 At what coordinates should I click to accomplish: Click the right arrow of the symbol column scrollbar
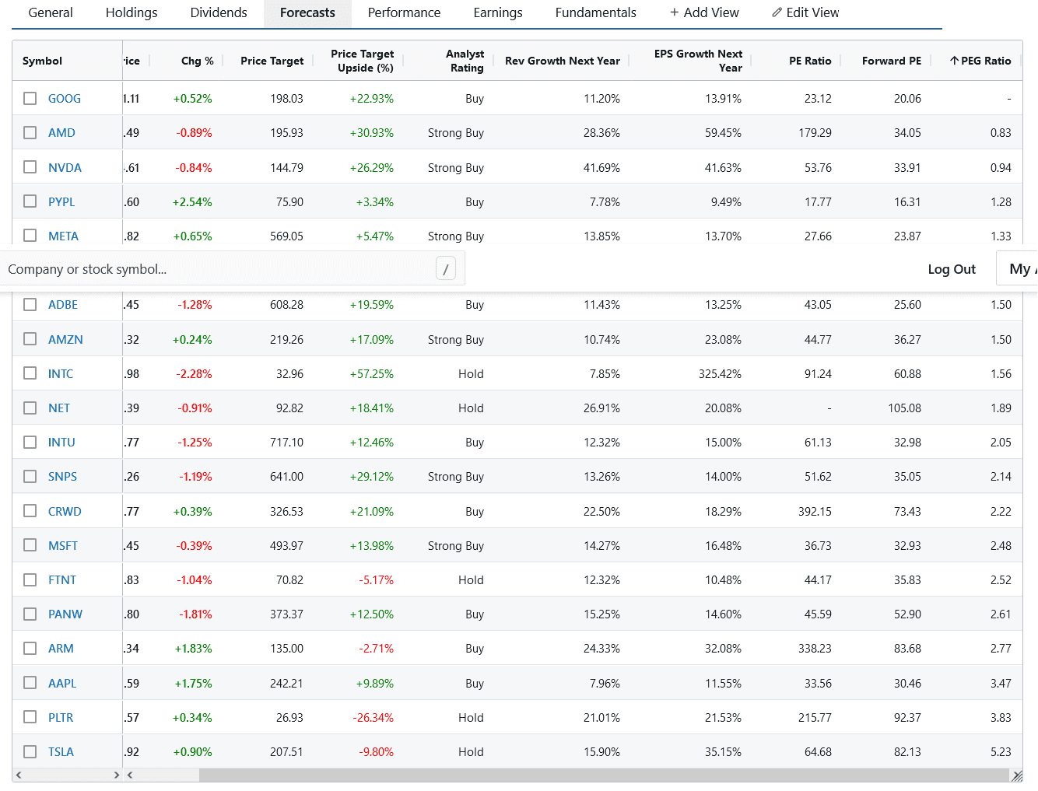click(117, 775)
